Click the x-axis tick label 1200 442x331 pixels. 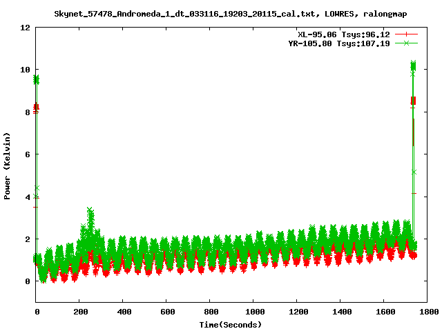[x=298, y=312]
